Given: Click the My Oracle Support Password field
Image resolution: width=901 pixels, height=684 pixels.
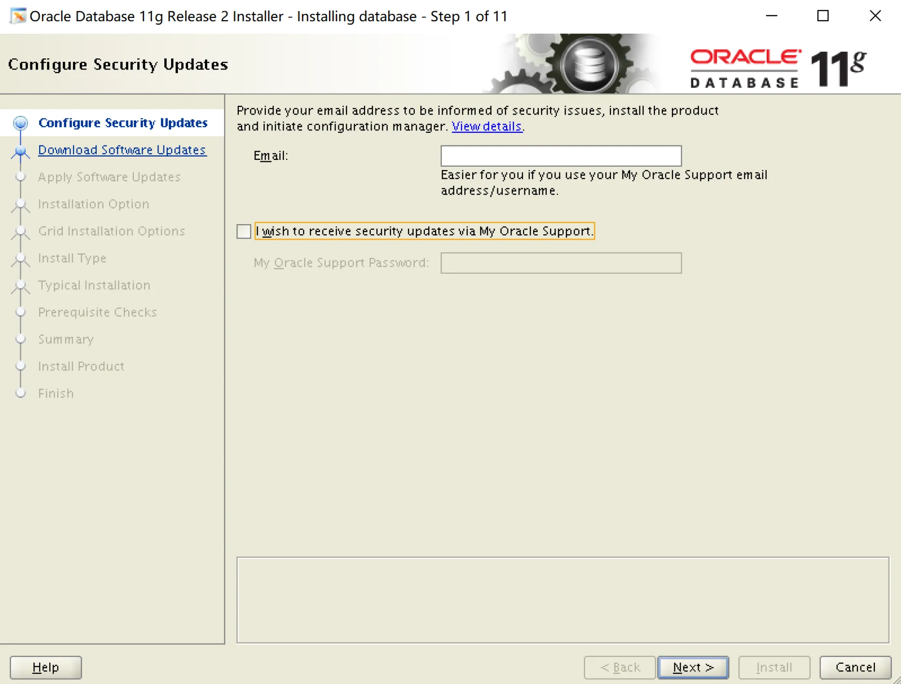Looking at the screenshot, I should 561,263.
